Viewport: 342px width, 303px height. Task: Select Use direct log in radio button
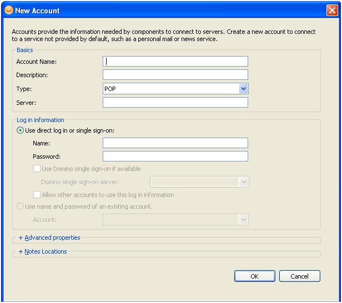coord(20,130)
